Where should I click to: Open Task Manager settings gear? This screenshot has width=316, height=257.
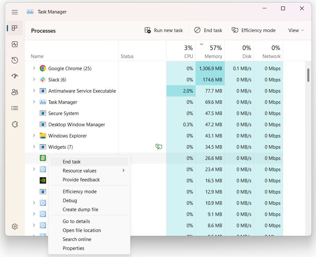[x=14, y=227]
